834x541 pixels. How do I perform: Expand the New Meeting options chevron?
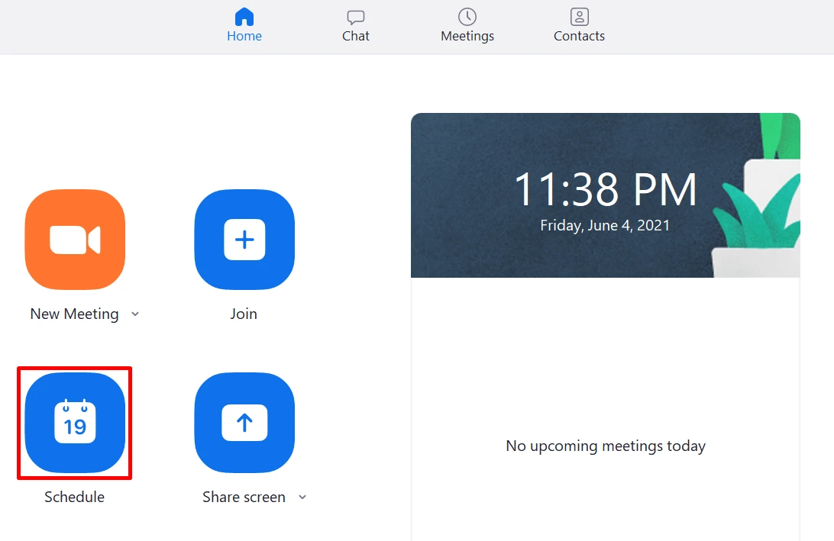pos(135,314)
